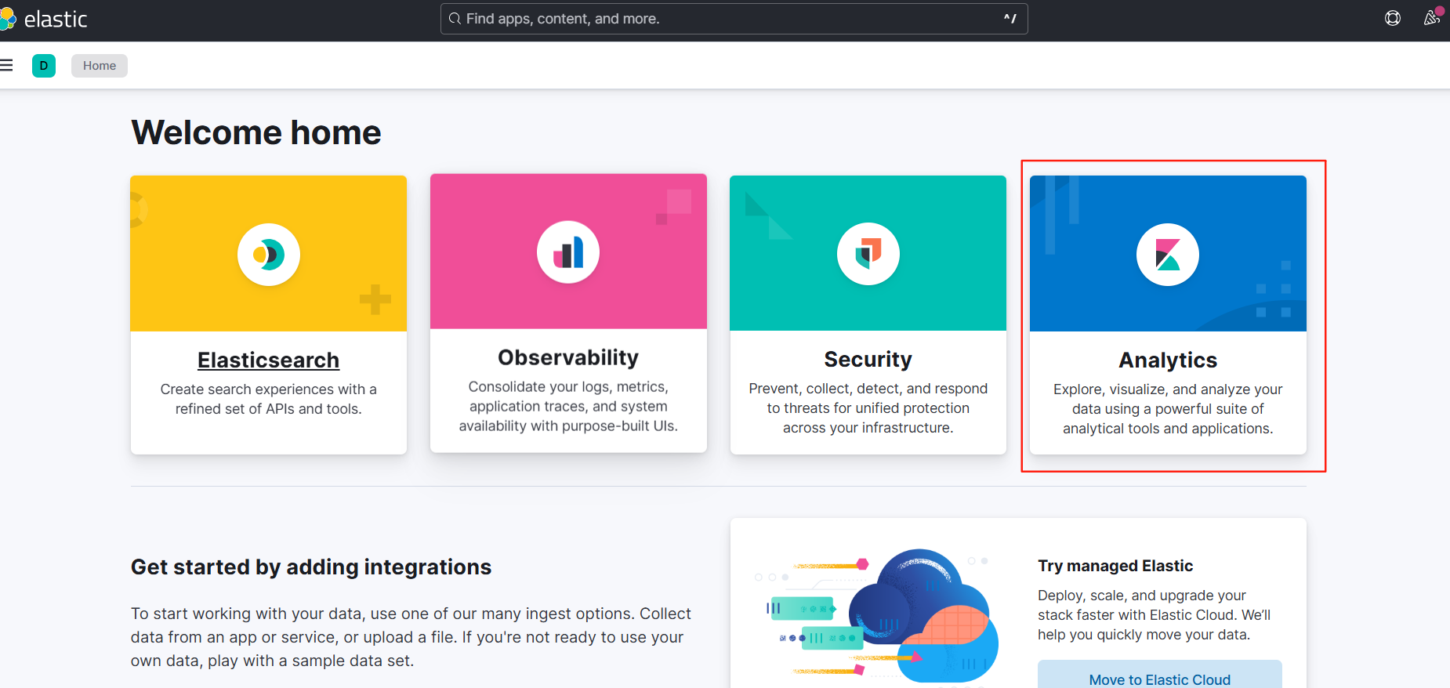Image resolution: width=1450 pixels, height=688 pixels.
Task: Click the Elastic Cloud illustration
Action: [x=876, y=617]
